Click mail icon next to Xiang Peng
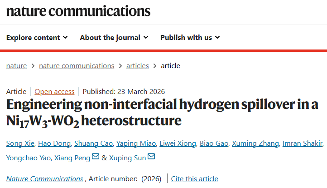The height and width of the screenshot is (188, 327). (96, 157)
